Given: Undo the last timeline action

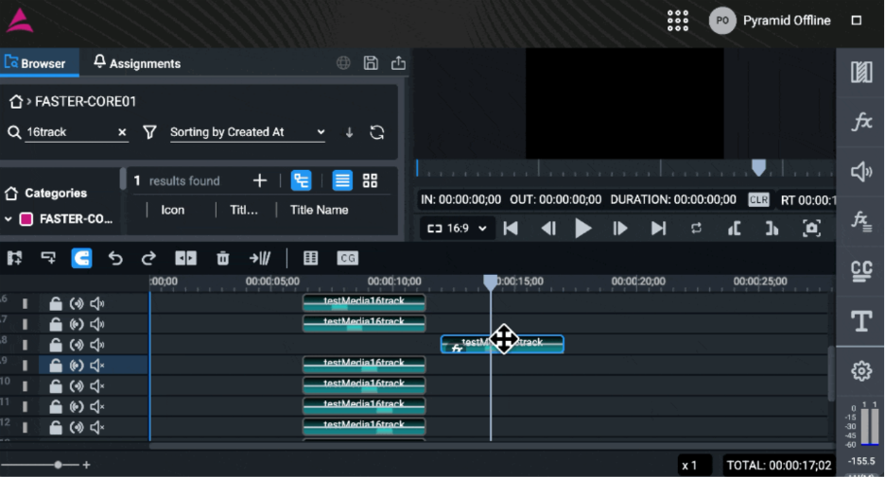Looking at the screenshot, I should pyautogui.click(x=115, y=258).
